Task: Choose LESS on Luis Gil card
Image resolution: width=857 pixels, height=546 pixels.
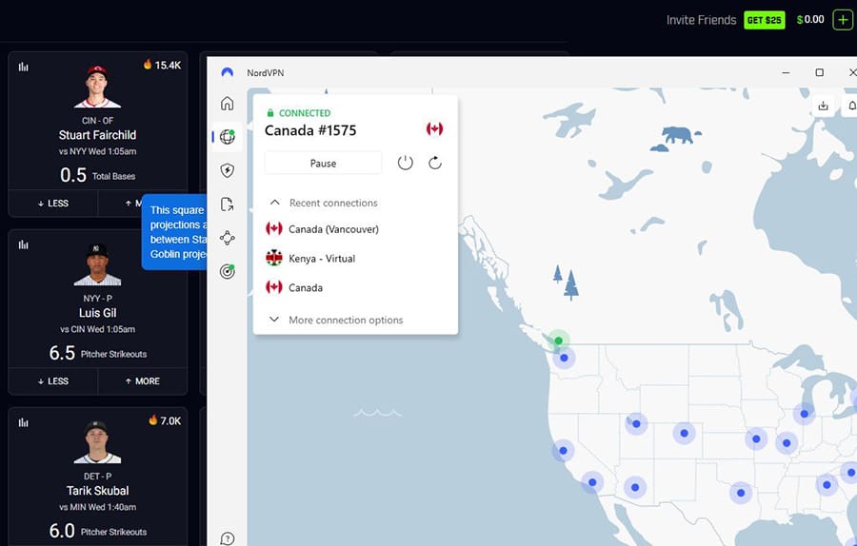Action: coord(53,381)
